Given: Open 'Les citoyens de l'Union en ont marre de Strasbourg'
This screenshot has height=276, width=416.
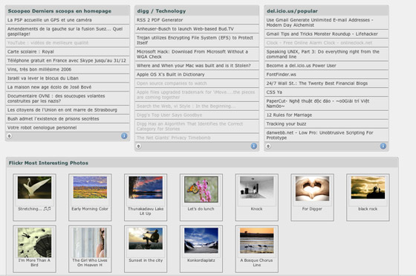Looking at the screenshot, I should coord(62,109).
